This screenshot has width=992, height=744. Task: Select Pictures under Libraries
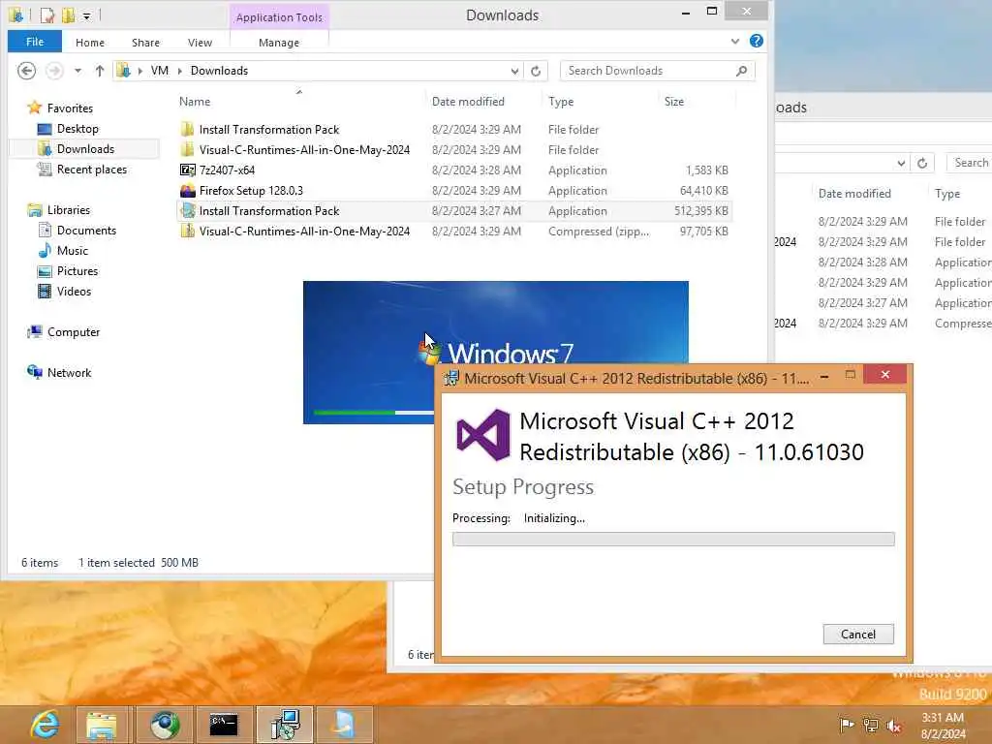[x=77, y=271]
